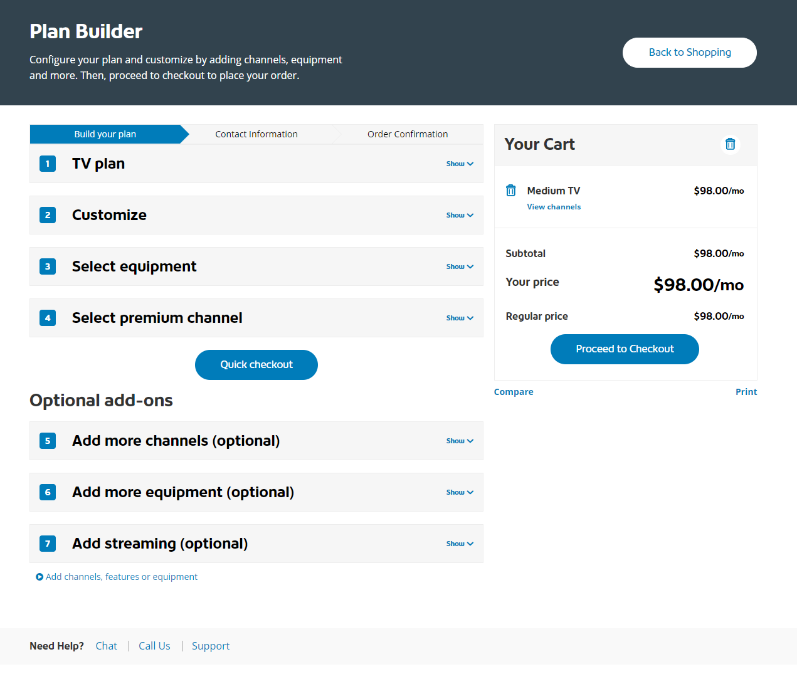The width and height of the screenshot is (797, 674).
Task: Expand the Select equipment section
Action: click(x=459, y=266)
